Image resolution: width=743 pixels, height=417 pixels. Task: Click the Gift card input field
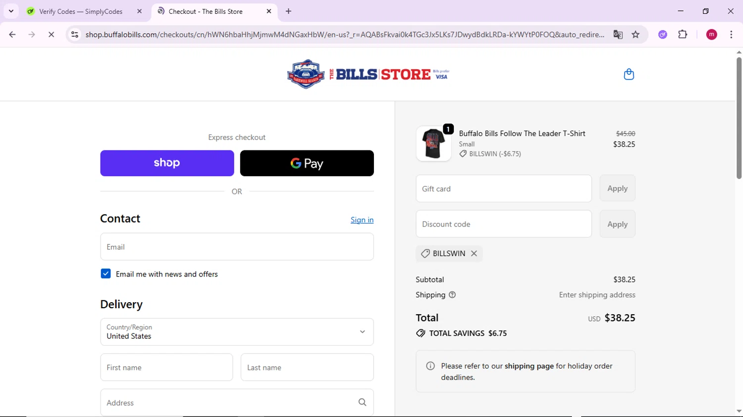504,188
